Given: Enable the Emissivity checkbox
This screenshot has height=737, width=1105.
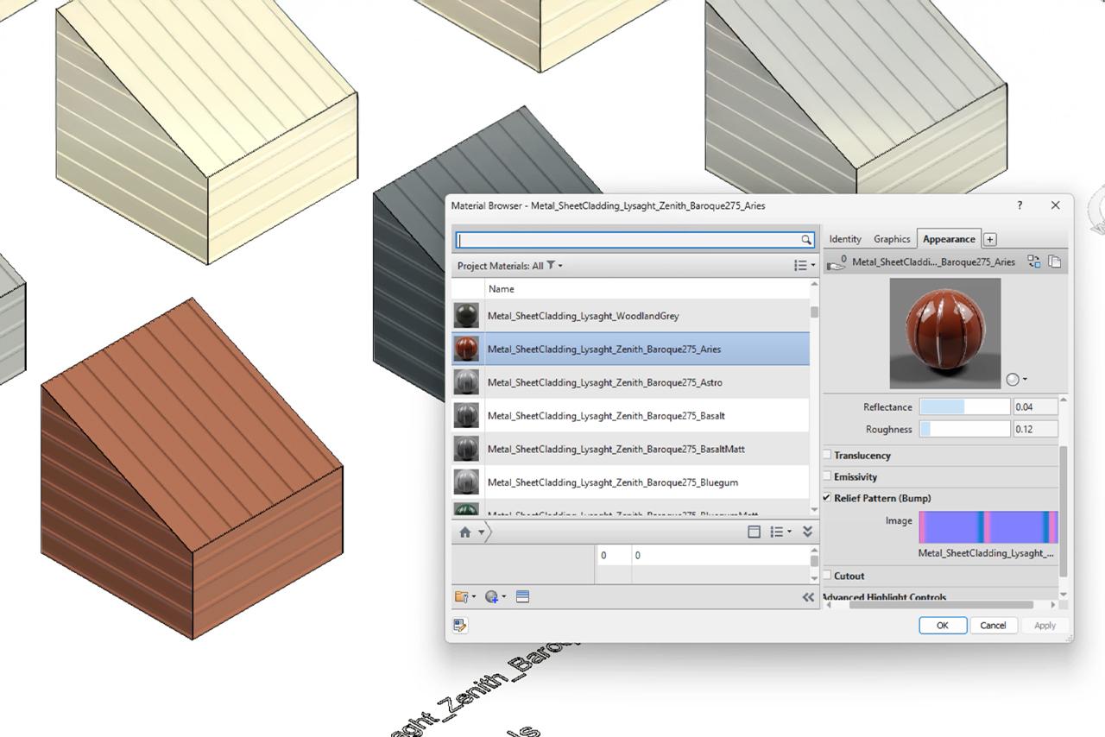Looking at the screenshot, I should pos(827,476).
